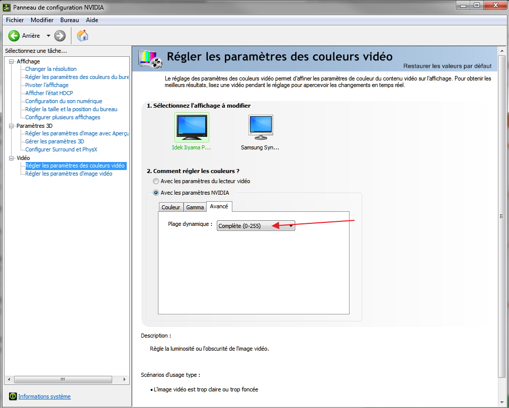
Task: Open the Modifier menu
Action: point(42,20)
